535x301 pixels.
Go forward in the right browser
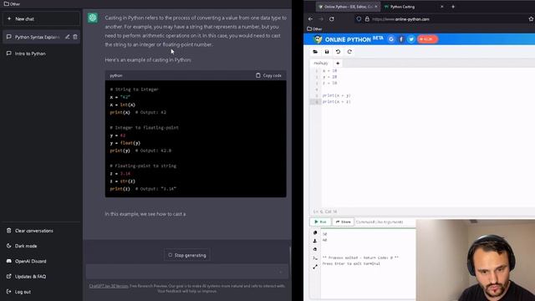pyautogui.click(x=321, y=19)
